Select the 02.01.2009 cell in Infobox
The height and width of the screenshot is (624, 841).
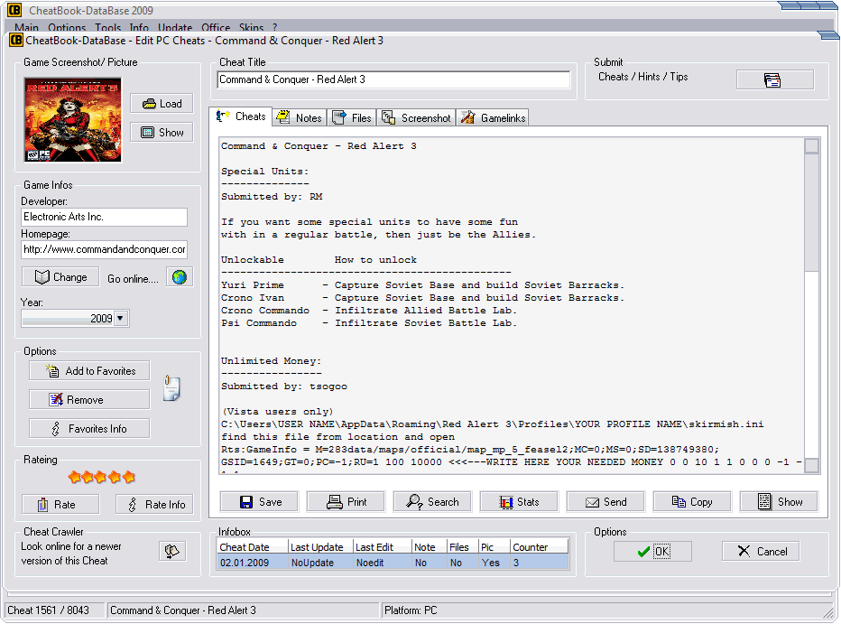(253, 563)
